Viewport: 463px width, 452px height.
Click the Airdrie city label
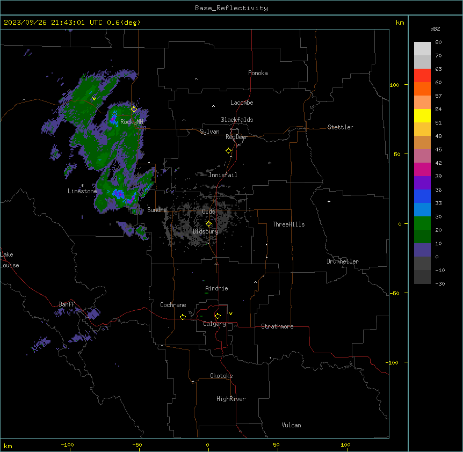[216, 288]
